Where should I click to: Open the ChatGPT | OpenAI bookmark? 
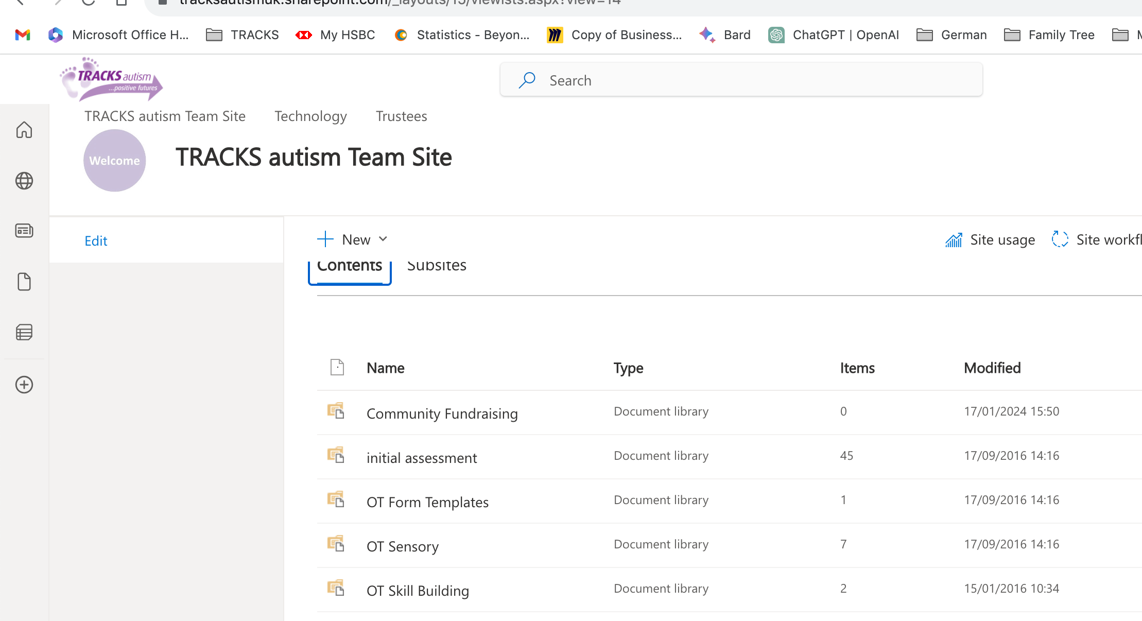834,34
